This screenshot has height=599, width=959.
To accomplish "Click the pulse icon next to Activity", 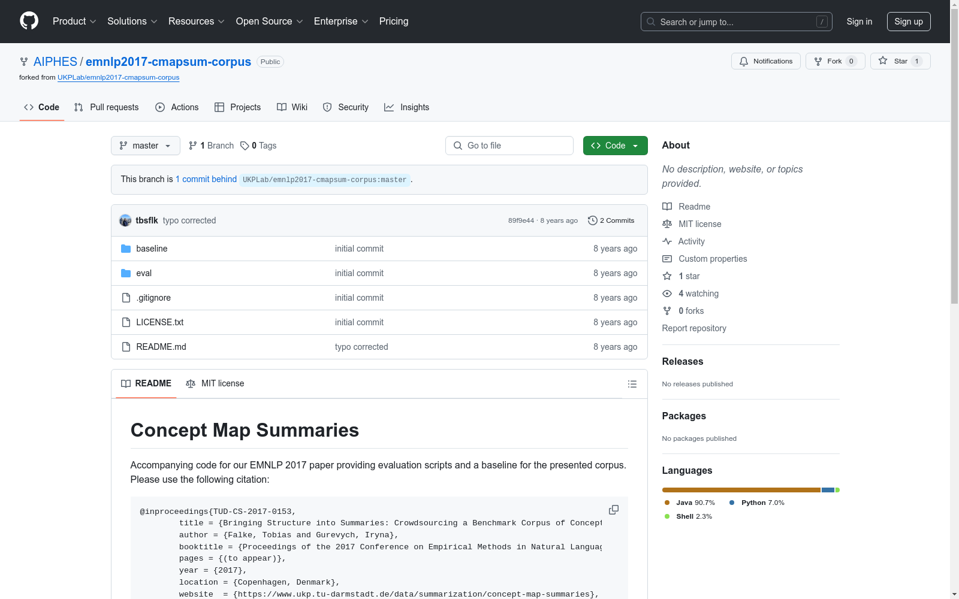I will point(667,241).
